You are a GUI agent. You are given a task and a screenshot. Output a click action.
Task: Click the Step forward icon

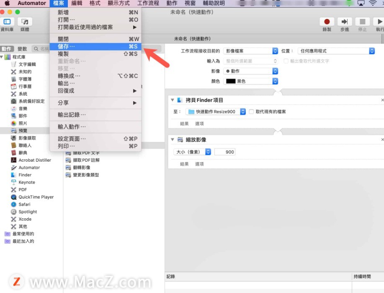pyautogui.click(x=345, y=21)
